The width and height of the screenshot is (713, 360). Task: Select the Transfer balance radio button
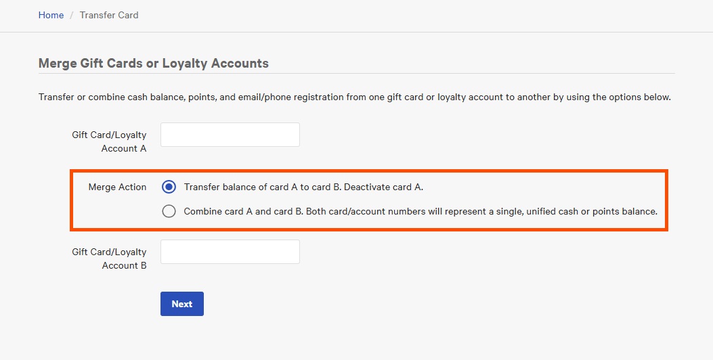click(169, 187)
